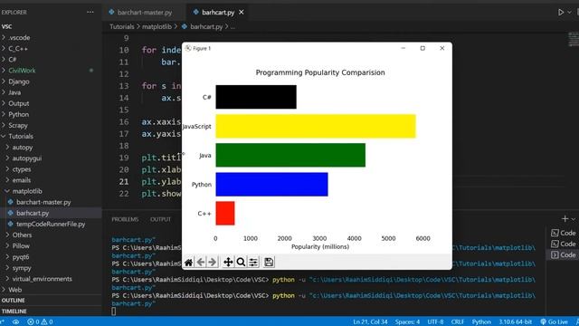Image resolution: width=579 pixels, height=326 pixels.
Task: Select interpreter 3.10.6 64-bit
Action: tap(516, 322)
